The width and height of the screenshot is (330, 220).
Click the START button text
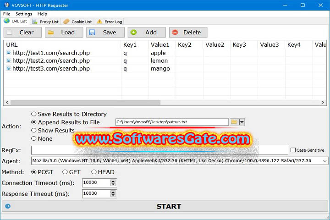(169, 206)
